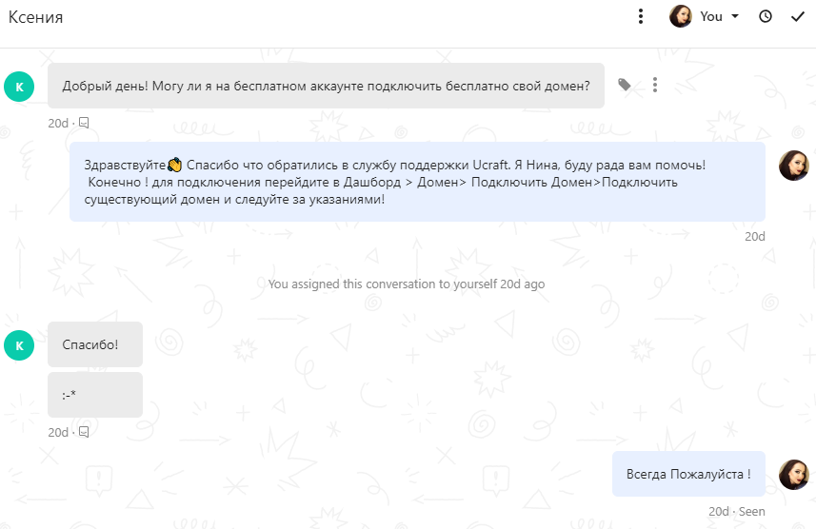The image size is (816, 529).
Task: Open three-dot menu next to first message
Action: [655, 85]
